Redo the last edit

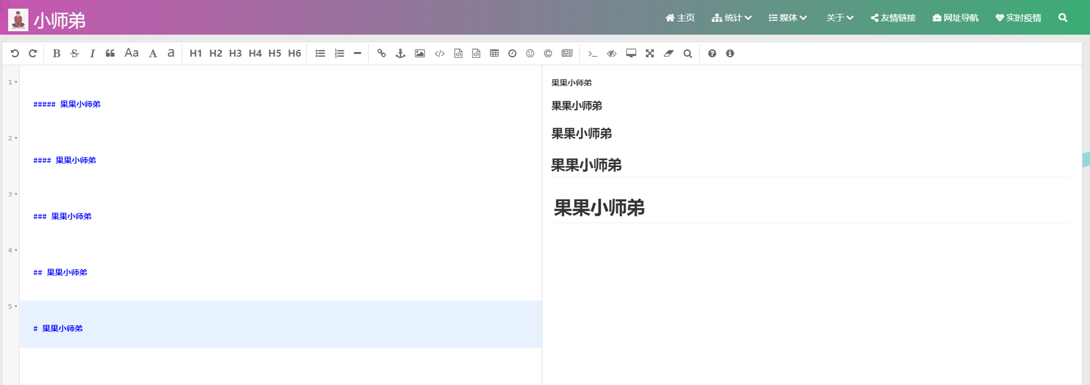pyautogui.click(x=33, y=53)
